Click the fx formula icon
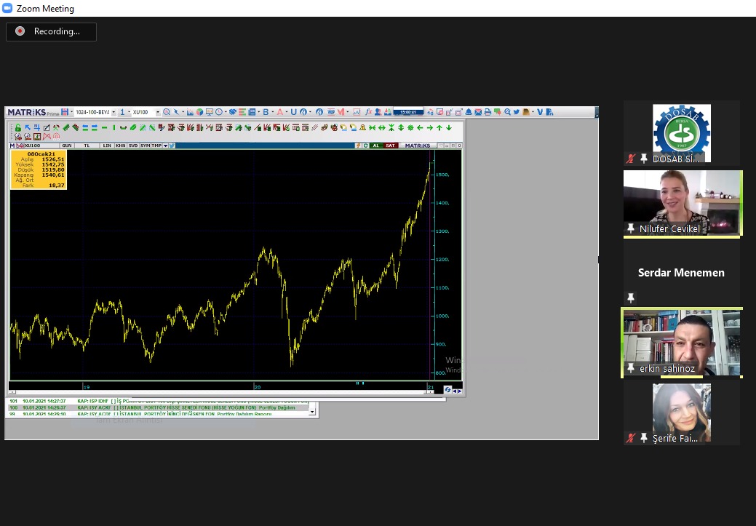 [x=368, y=112]
